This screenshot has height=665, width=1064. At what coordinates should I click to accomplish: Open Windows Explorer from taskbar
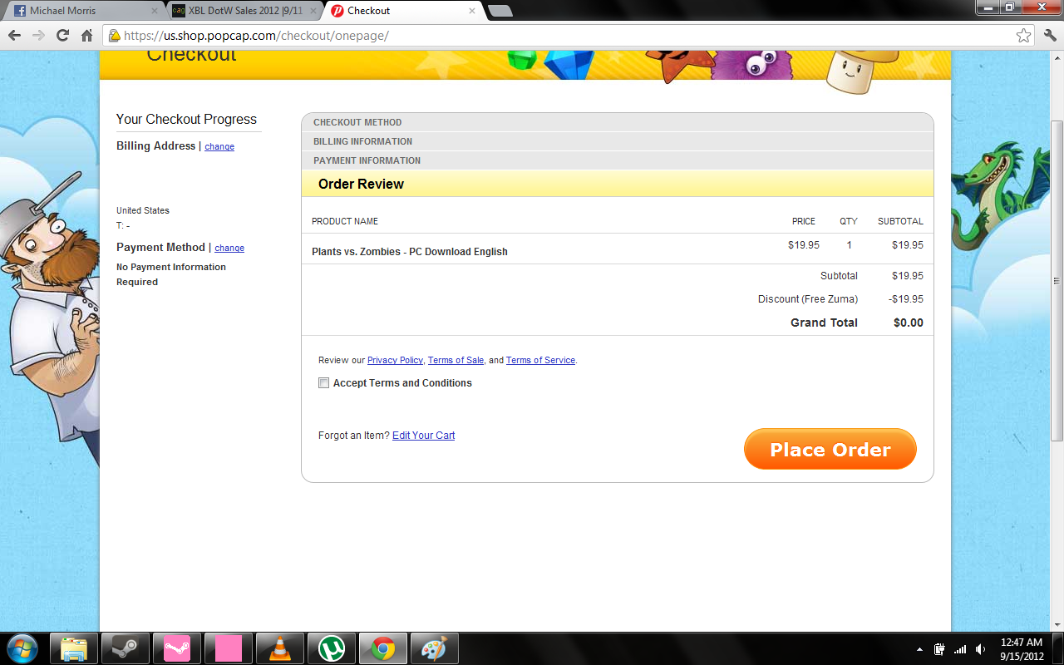click(x=74, y=648)
